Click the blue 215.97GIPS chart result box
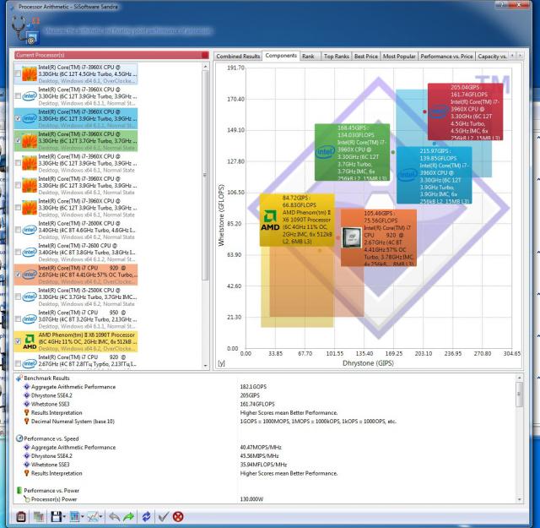540x528 pixels. pyautogui.click(x=435, y=175)
